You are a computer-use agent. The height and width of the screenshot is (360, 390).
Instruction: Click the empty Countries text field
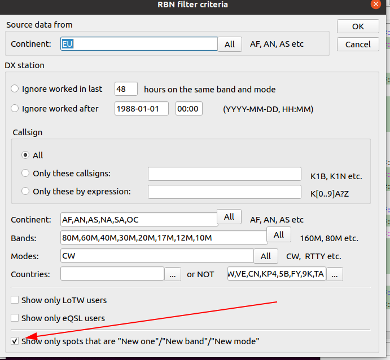pos(112,274)
